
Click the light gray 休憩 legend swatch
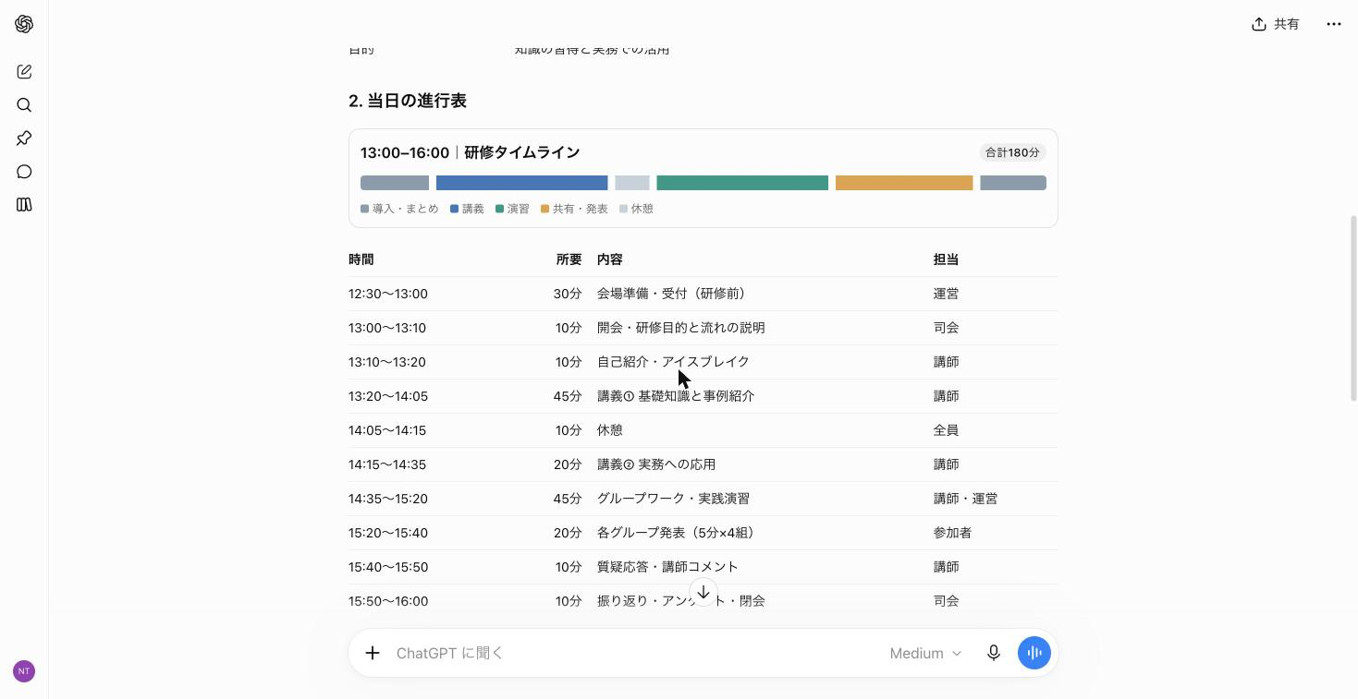point(624,209)
